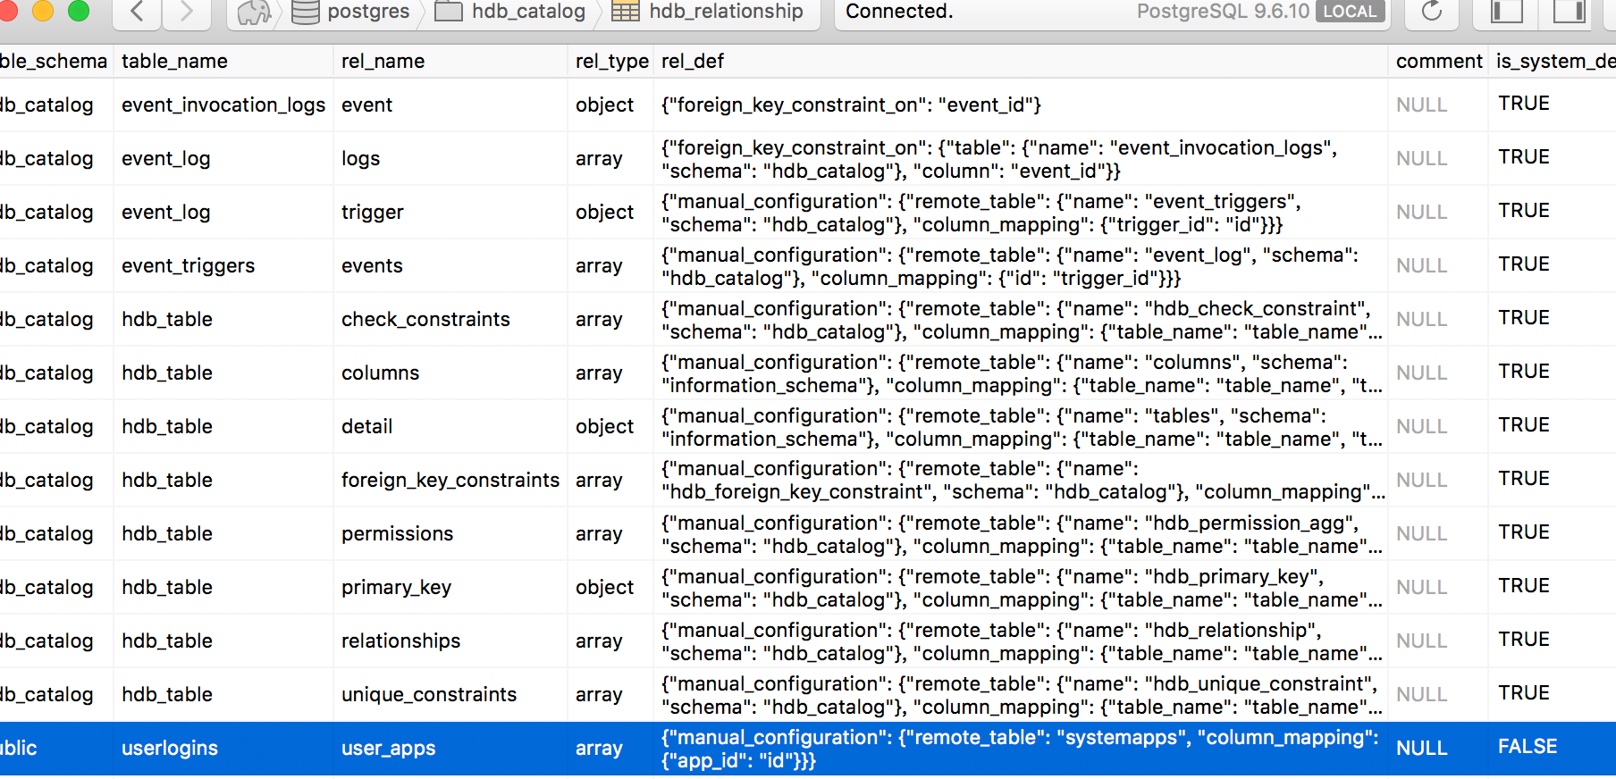Toggle the left sidebar panel icon

click(x=1507, y=12)
